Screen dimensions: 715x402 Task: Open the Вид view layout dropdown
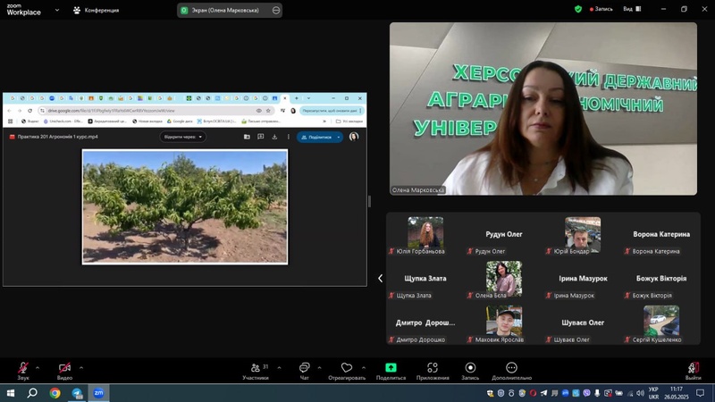click(x=631, y=9)
